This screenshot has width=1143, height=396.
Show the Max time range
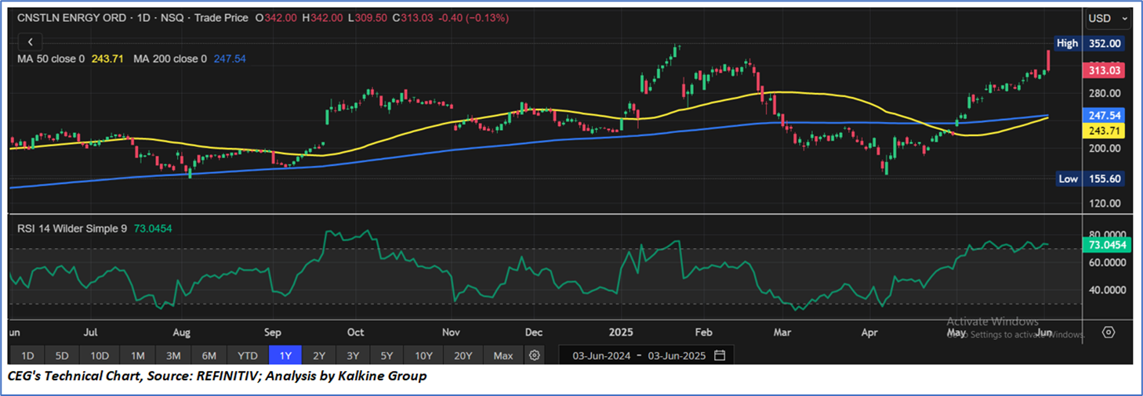coord(503,355)
